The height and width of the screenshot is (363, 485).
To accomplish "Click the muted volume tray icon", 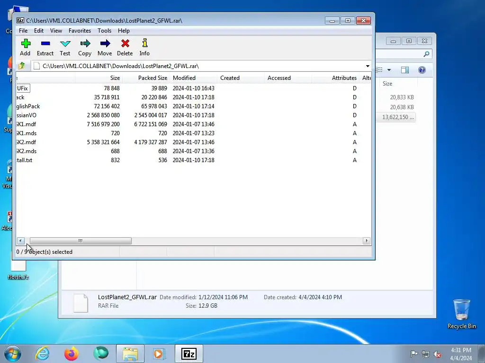I will click(437, 354).
